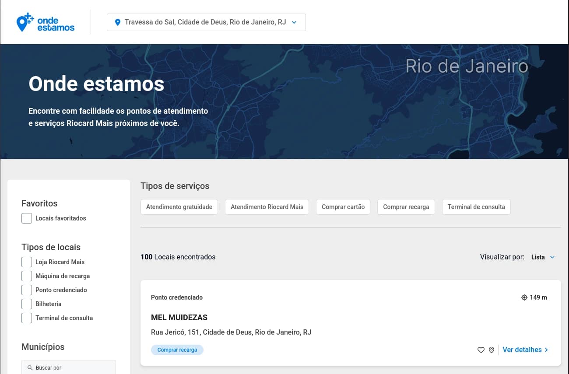This screenshot has height=374, width=569.
Task: Click the map pin icon on the MEL MUIDEZAS card
Action: (491, 350)
